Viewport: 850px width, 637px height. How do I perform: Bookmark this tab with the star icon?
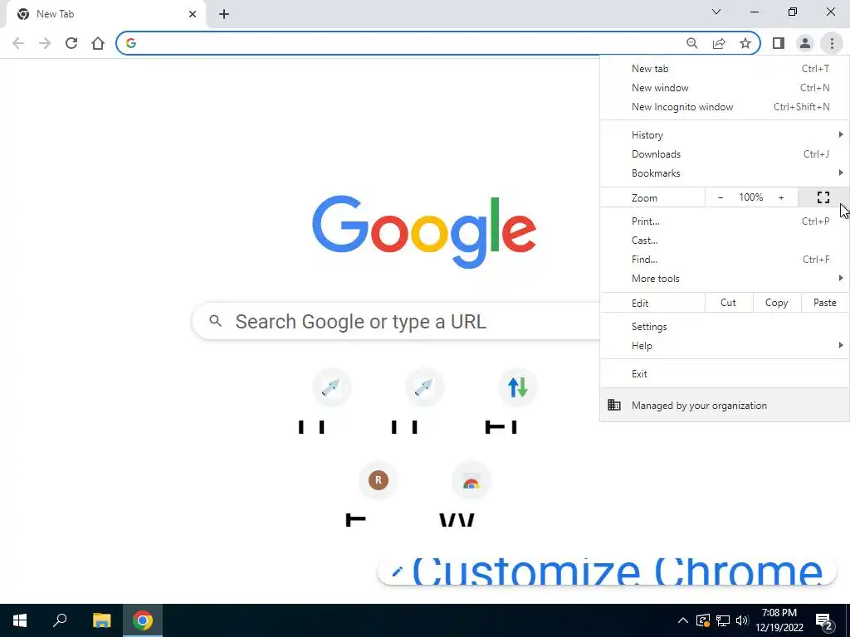click(x=745, y=43)
